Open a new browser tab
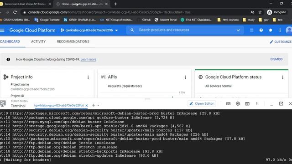The image size is (292, 164). (x=115, y=4)
